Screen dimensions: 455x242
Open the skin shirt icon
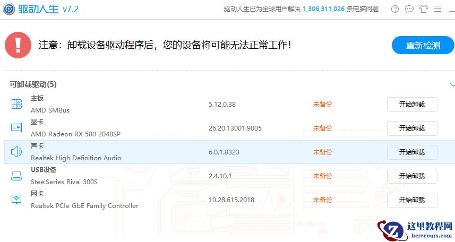coord(423,9)
